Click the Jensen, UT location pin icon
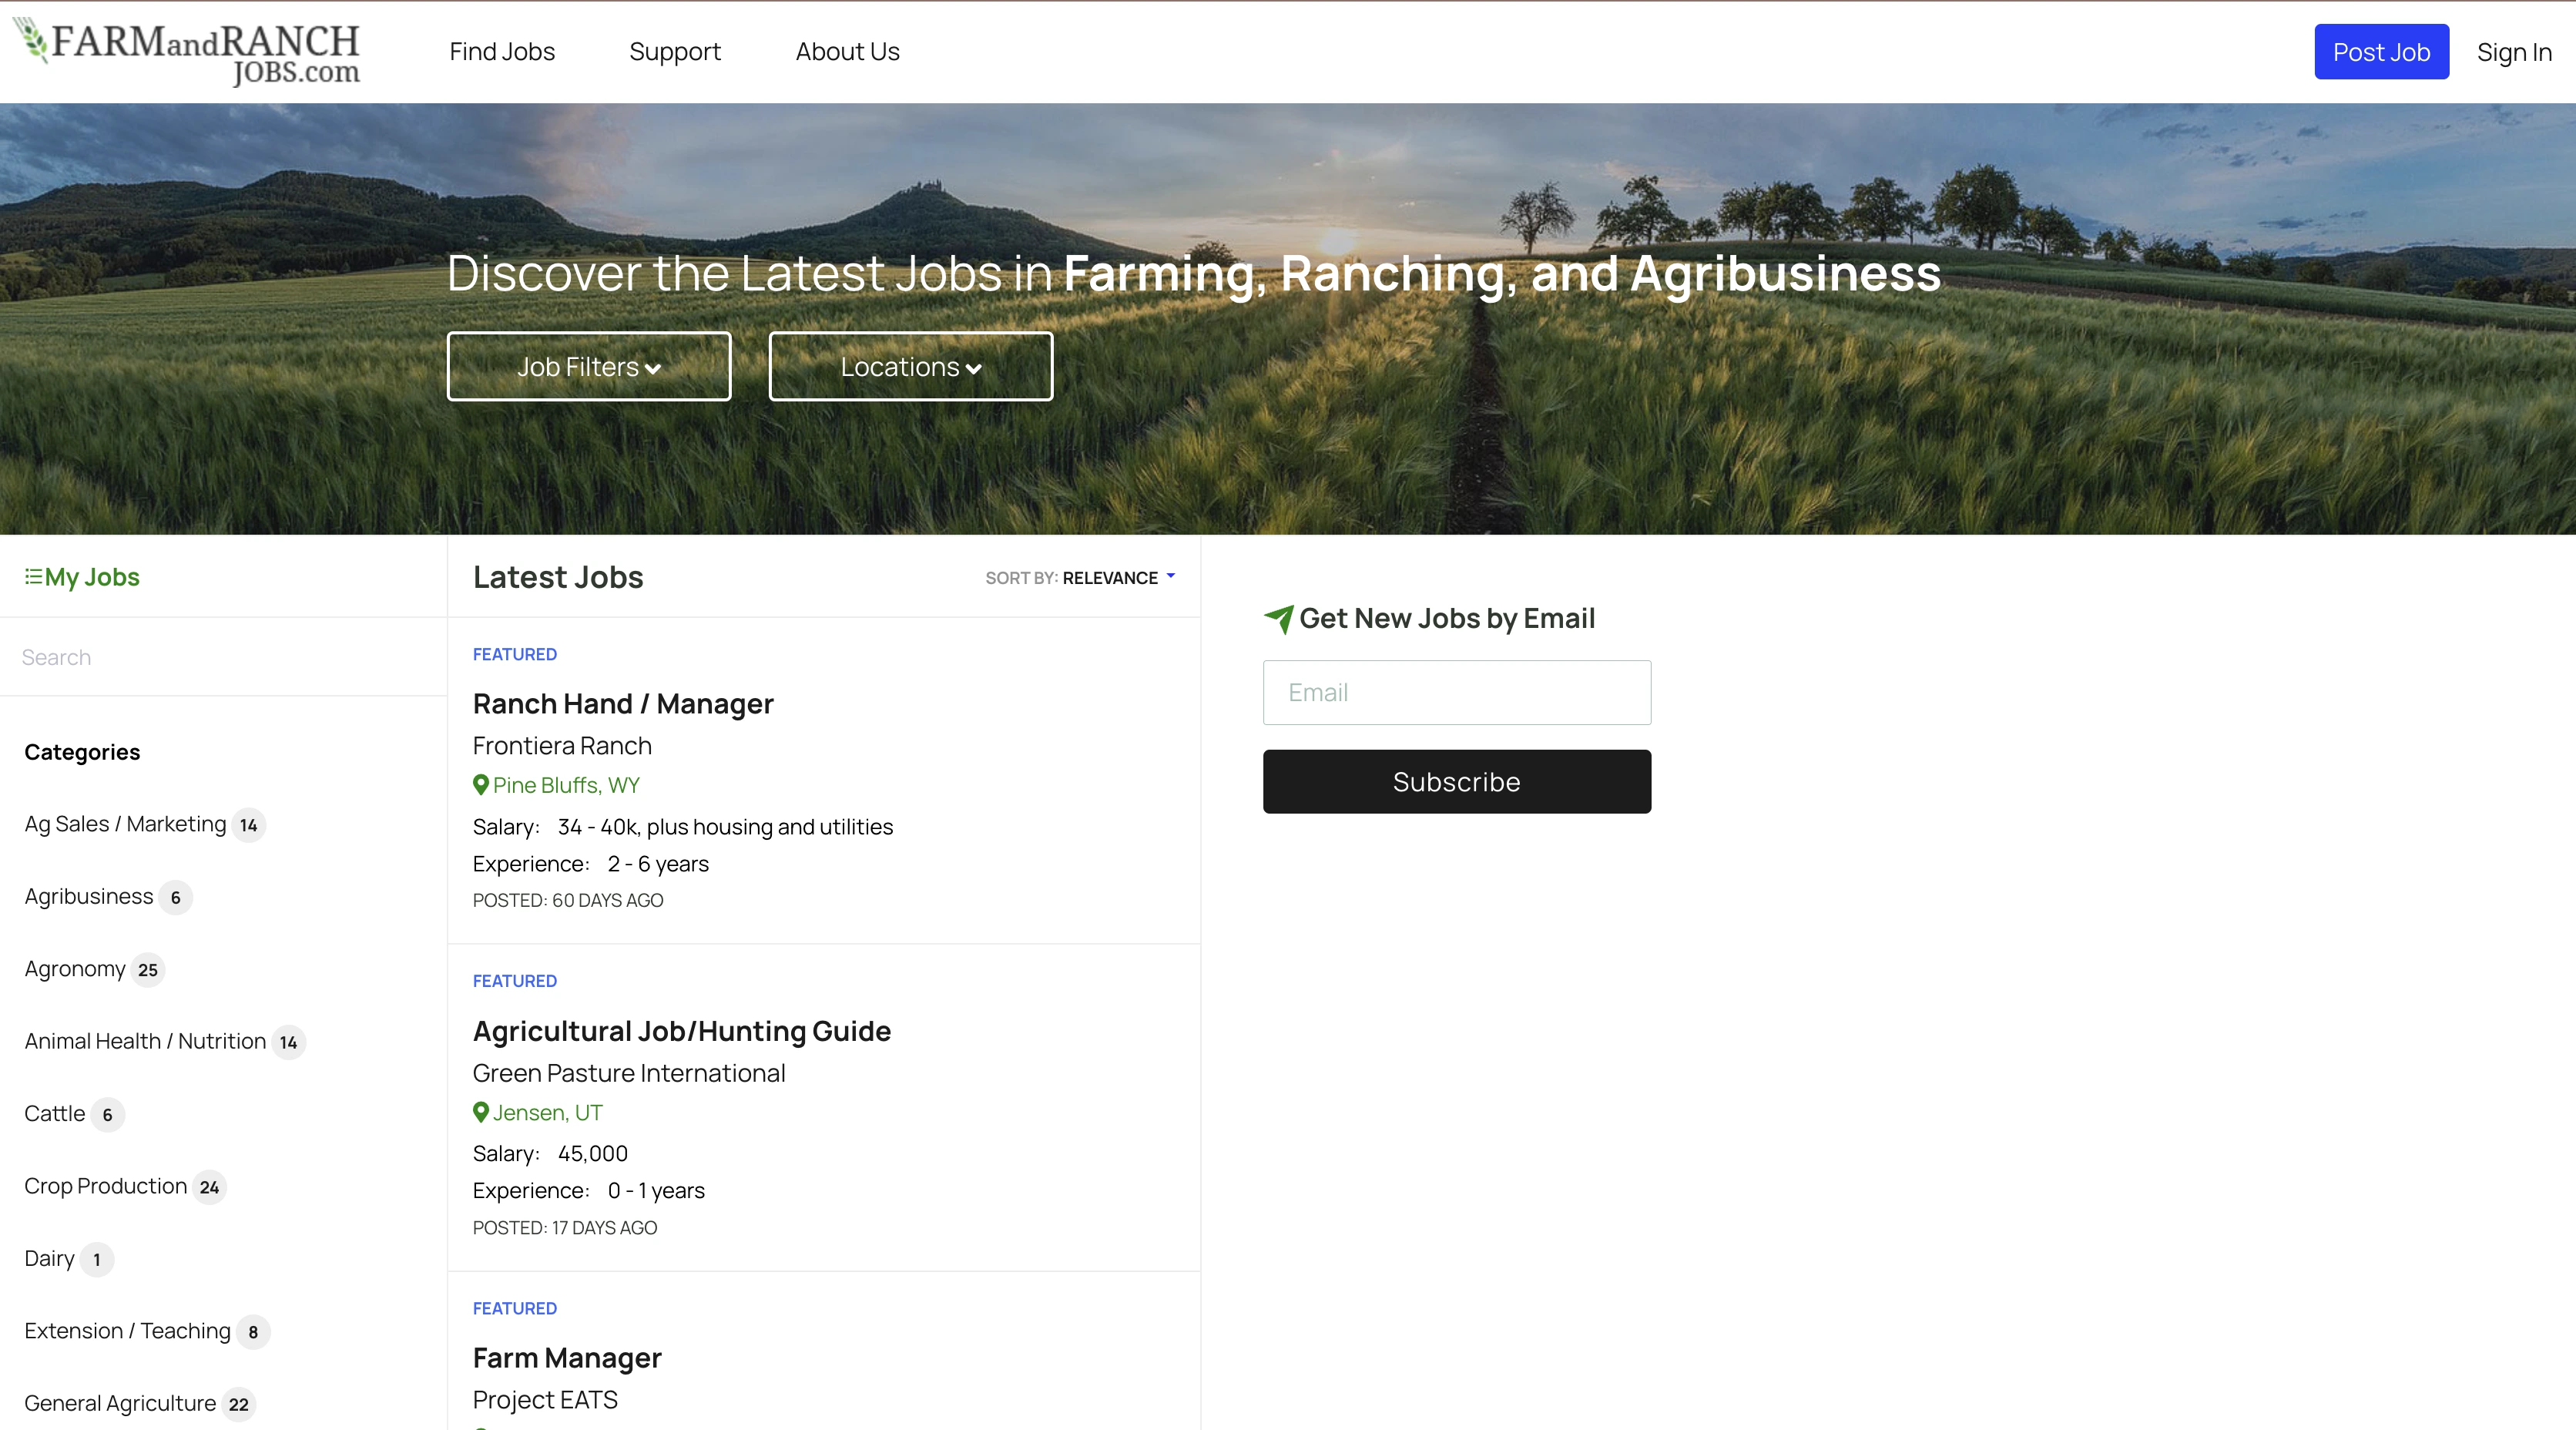 tap(481, 1112)
